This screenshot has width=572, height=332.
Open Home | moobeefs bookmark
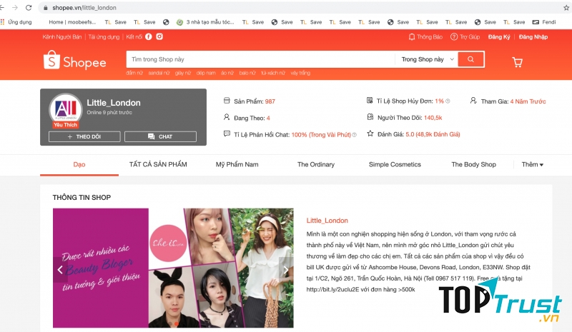(72, 22)
